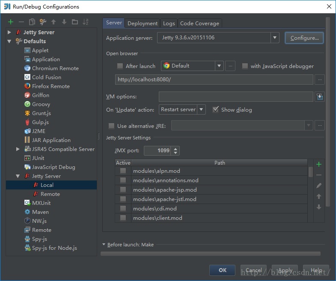The width and height of the screenshot is (336, 281).
Task: Open the Restart server action dropdown
Action: tap(202, 109)
